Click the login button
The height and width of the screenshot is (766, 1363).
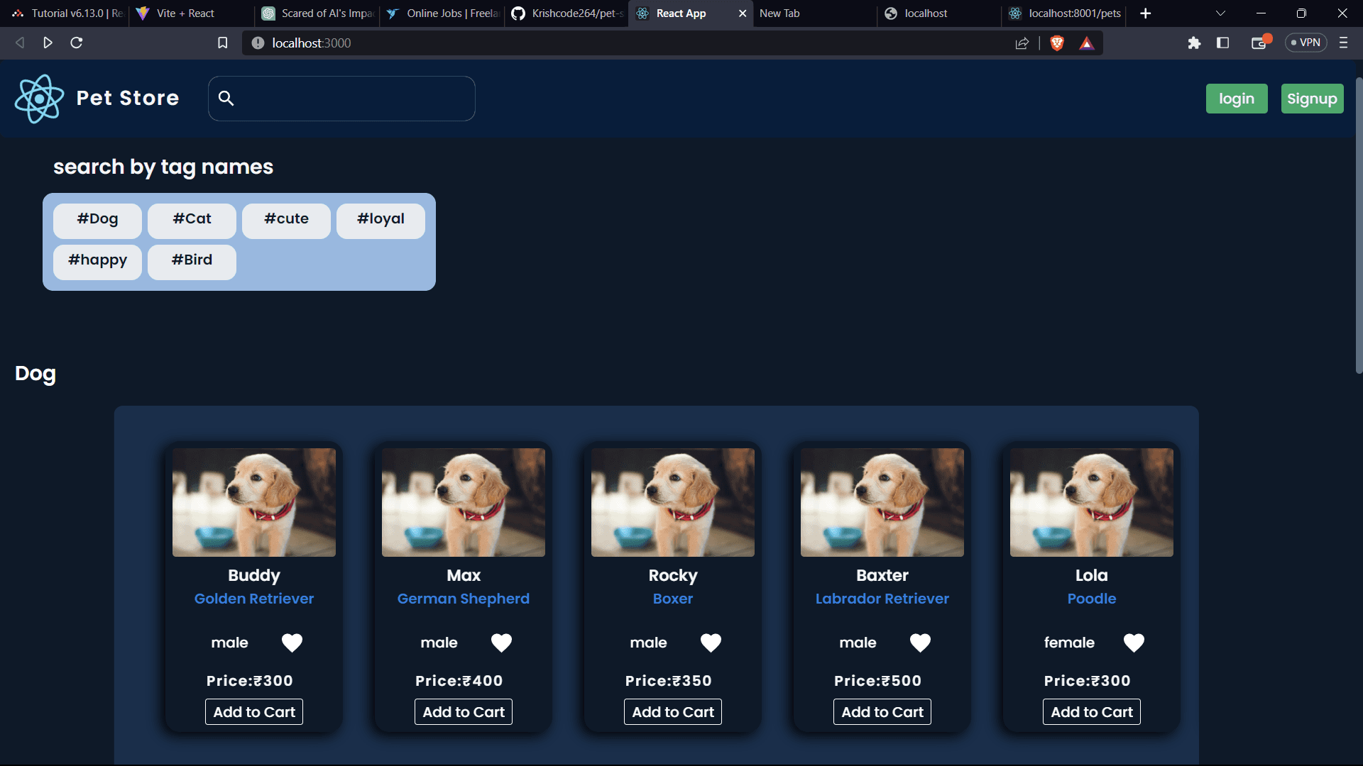coord(1236,99)
